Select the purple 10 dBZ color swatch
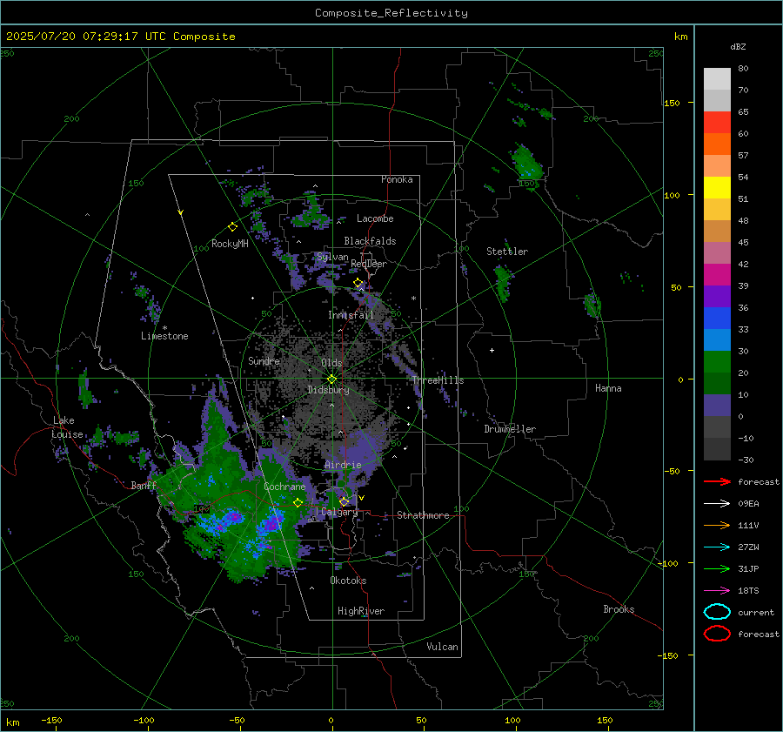 717,405
